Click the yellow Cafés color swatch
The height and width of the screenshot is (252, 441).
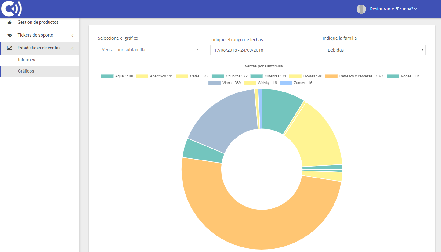(x=182, y=76)
